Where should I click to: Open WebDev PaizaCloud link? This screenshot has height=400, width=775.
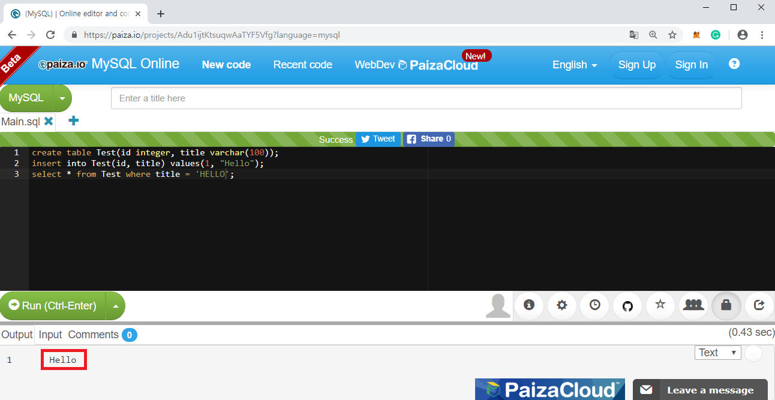tap(416, 65)
